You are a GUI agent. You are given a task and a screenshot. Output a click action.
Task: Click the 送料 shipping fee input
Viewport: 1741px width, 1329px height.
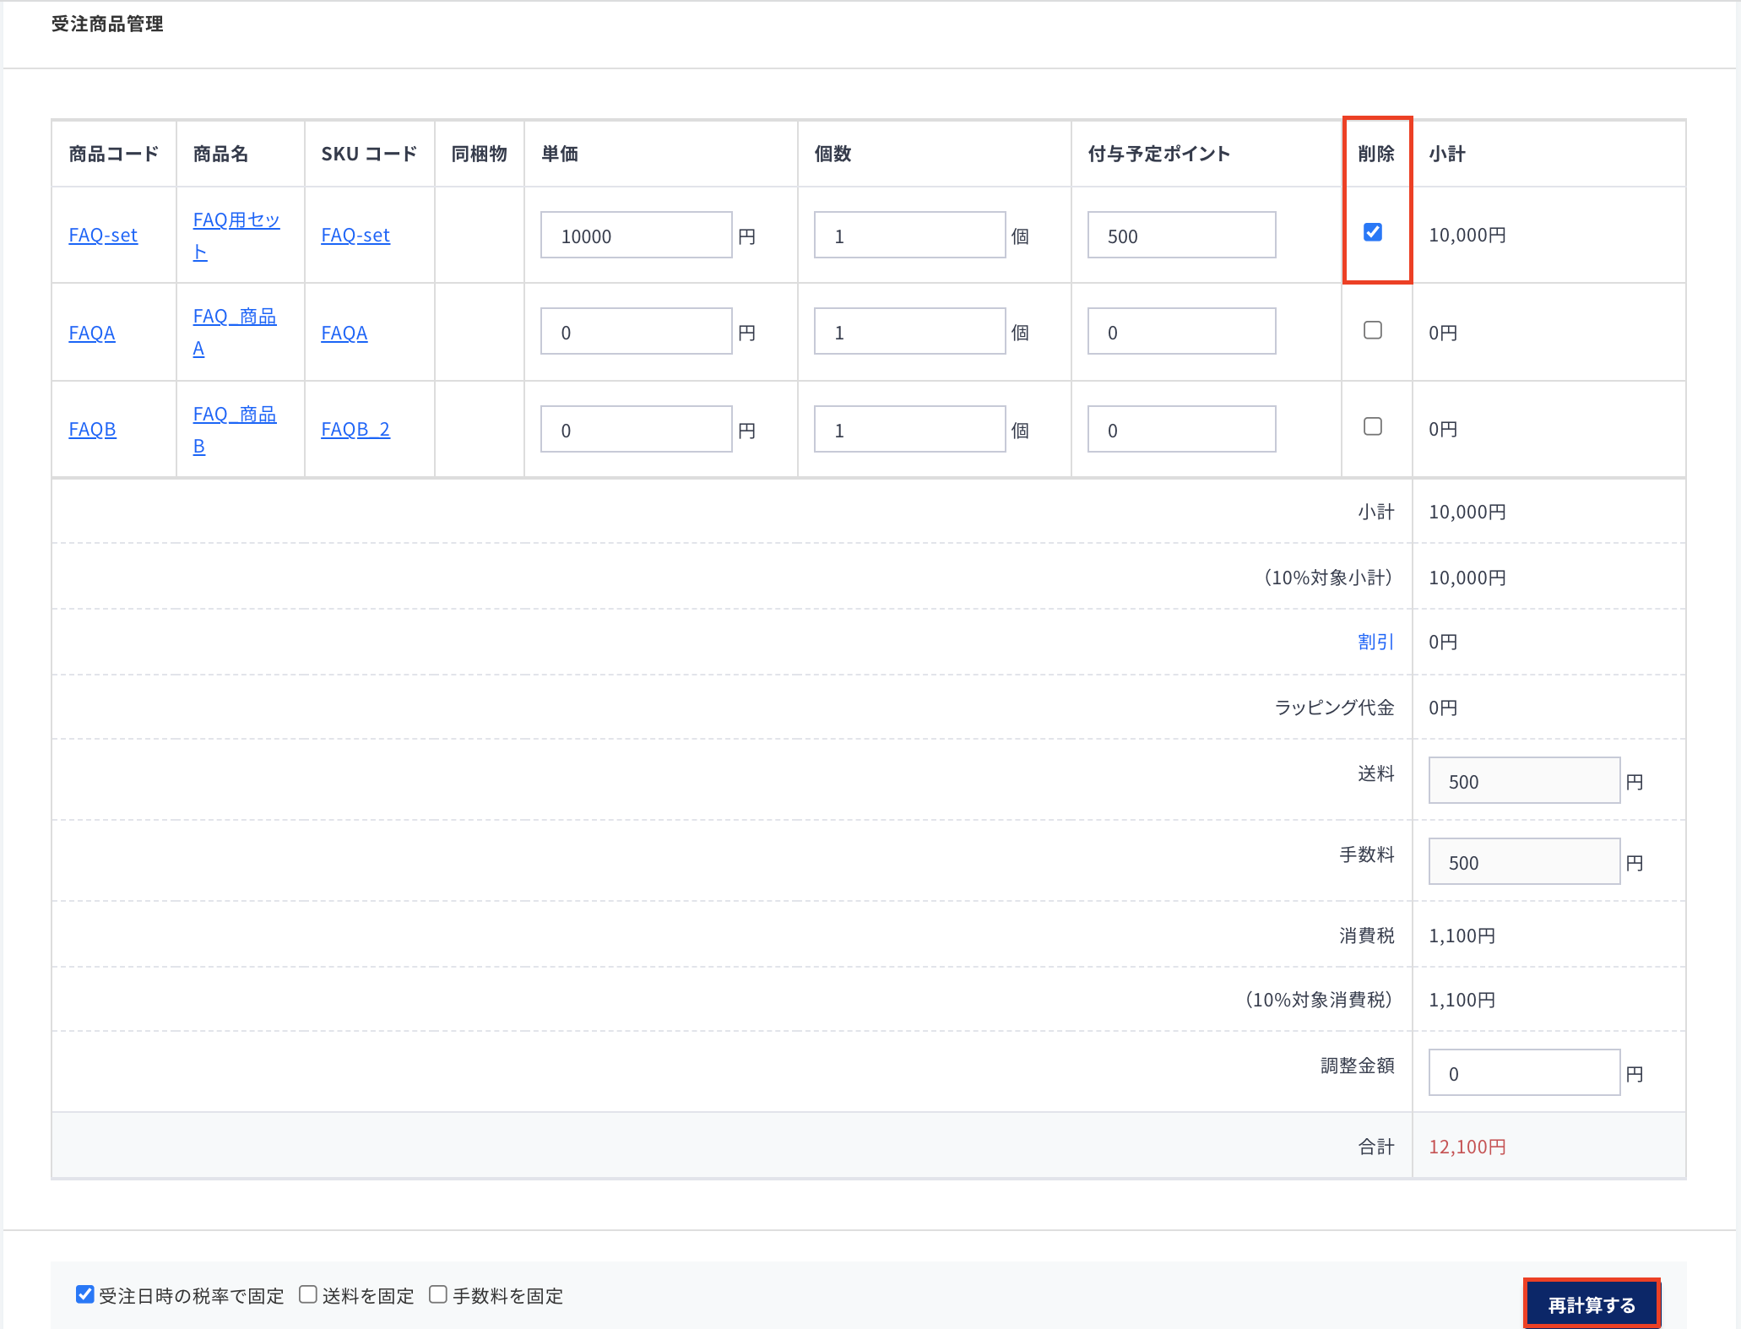tap(1525, 780)
